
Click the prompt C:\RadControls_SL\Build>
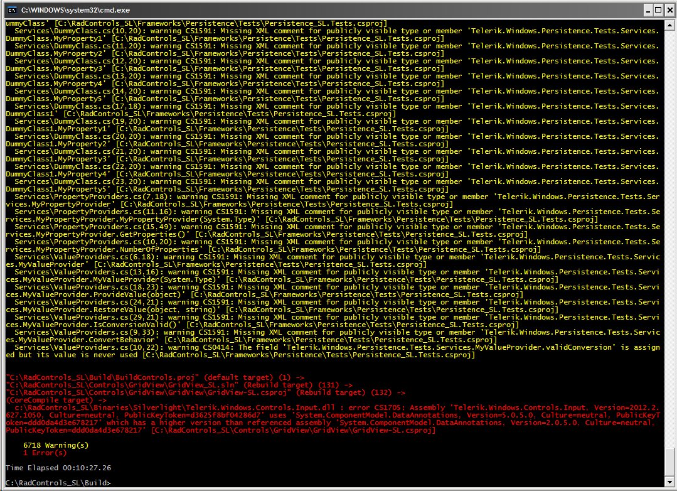click(58, 483)
